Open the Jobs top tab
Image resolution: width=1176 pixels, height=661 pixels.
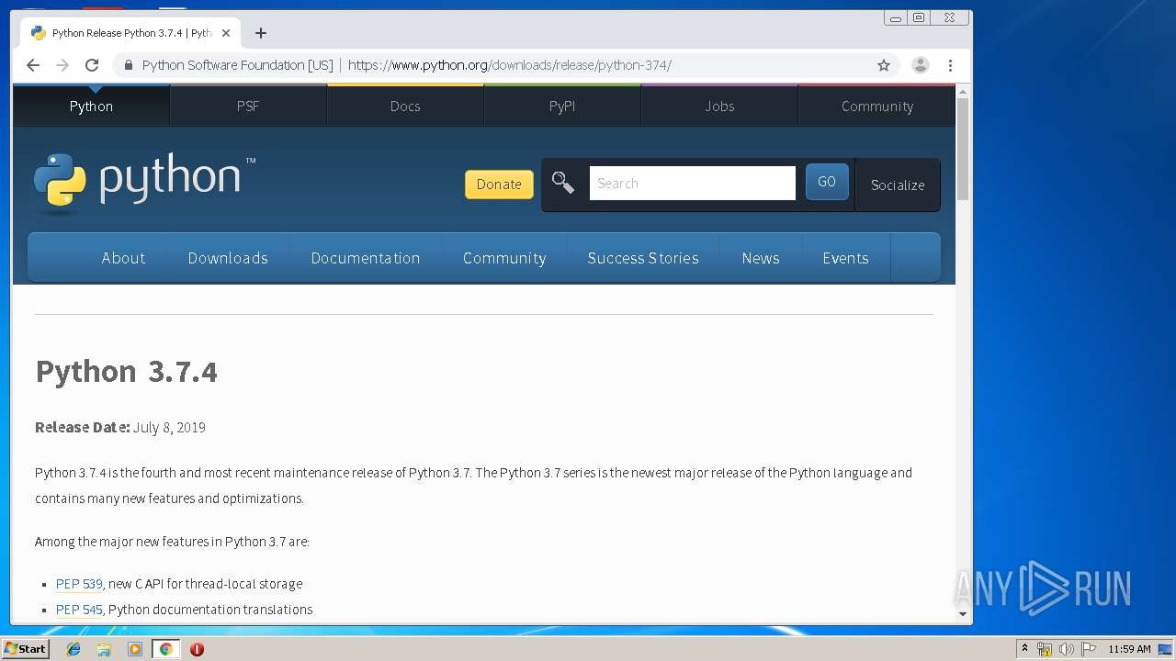point(719,106)
